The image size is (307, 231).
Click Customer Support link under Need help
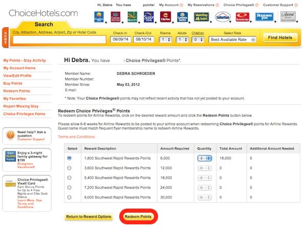pos(31,139)
